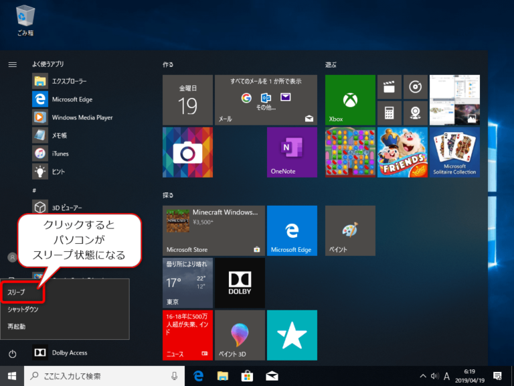This screenshot has width=514, height=386.
Task: Open Microsoft Store from the taskbar
Action: (247, 376)
